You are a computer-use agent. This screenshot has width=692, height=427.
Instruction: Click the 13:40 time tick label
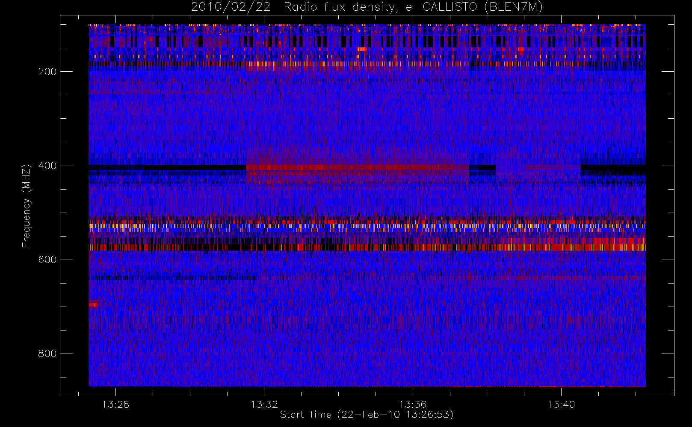[561, 404]
